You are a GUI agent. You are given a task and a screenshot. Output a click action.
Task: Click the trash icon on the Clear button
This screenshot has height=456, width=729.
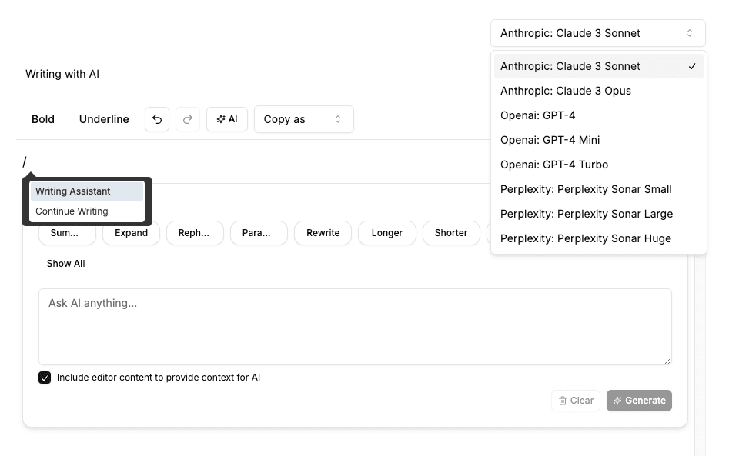(563, 400)
